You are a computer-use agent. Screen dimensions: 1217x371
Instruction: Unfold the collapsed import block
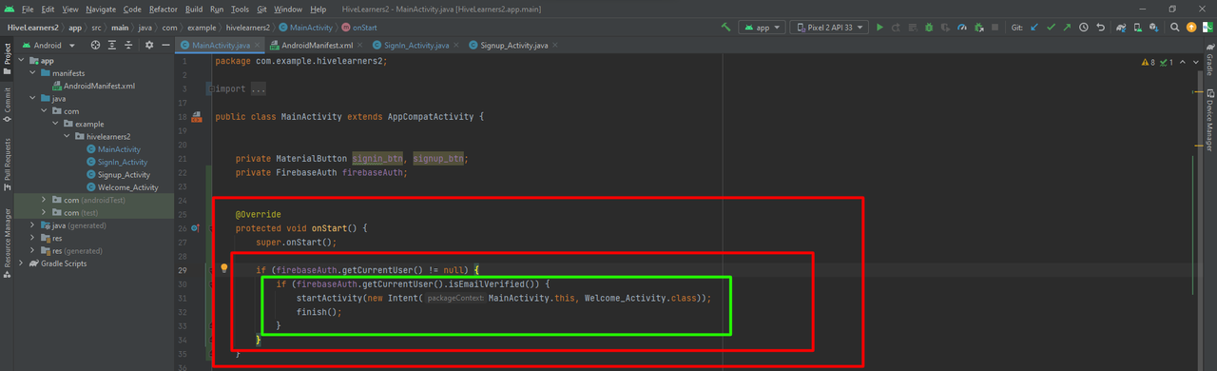pyautogui.click(x=211, y=89)
